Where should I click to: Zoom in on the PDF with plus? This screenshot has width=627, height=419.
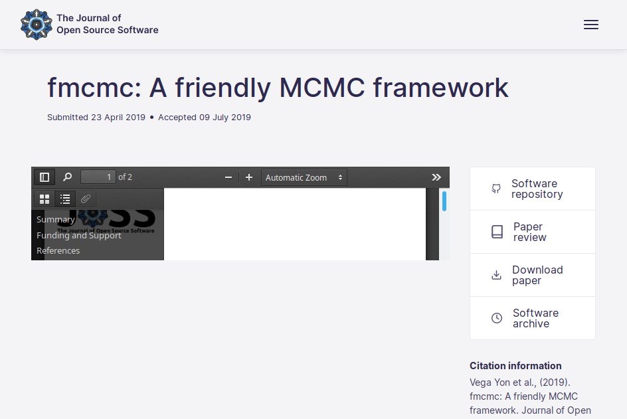pyautogui.click(x=248, y=177)
